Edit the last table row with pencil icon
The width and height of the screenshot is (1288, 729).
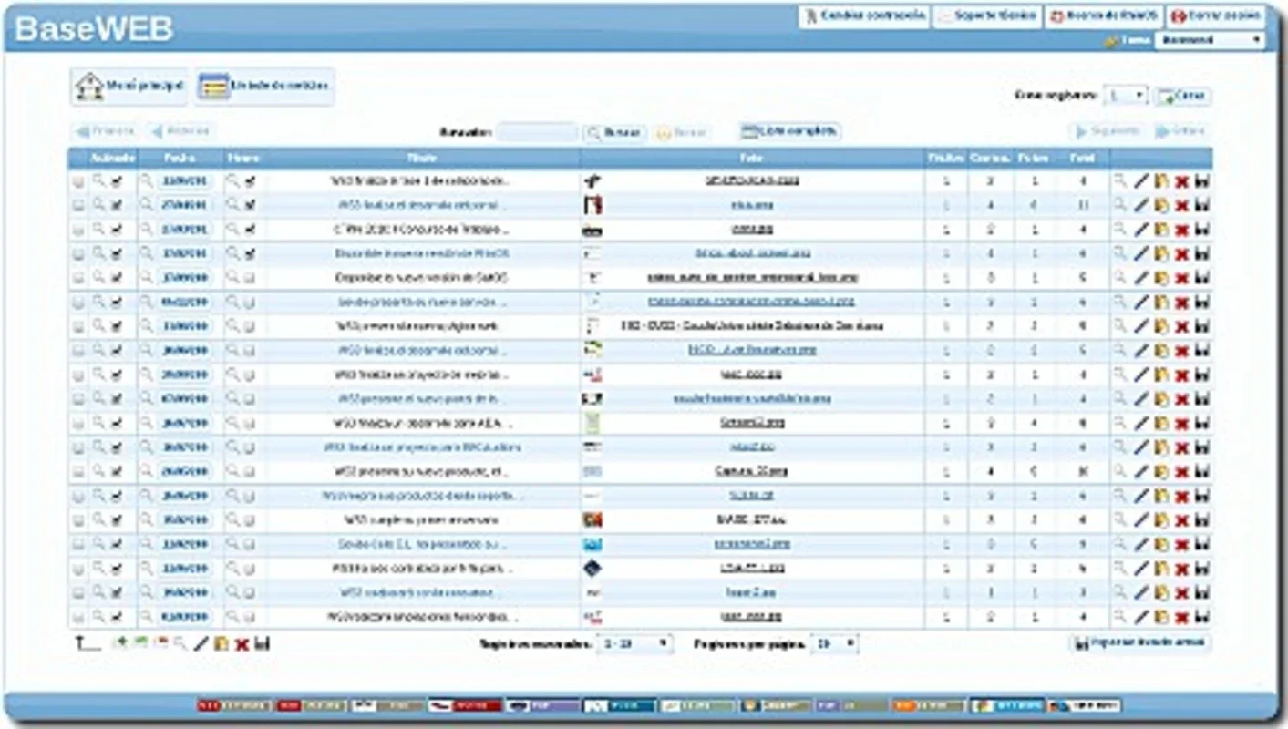(x=1141, y=617)
